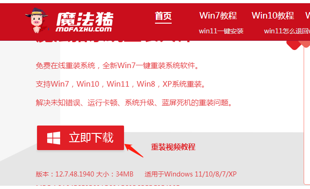Click the 适用于Windows 11/10/8/7/XP text
This screenshot has height=189, width=310.
191,174
